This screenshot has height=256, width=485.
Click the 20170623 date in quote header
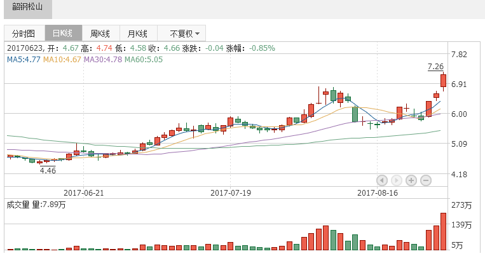pos(25,48)
